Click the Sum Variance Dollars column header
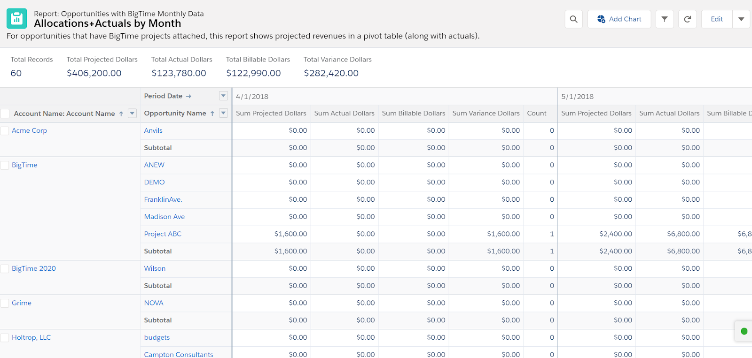Image resolution: width=752 pixels, height=358 pixels. 486,114
